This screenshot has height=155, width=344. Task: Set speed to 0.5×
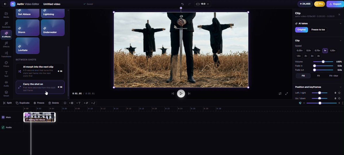click(309, 51)
